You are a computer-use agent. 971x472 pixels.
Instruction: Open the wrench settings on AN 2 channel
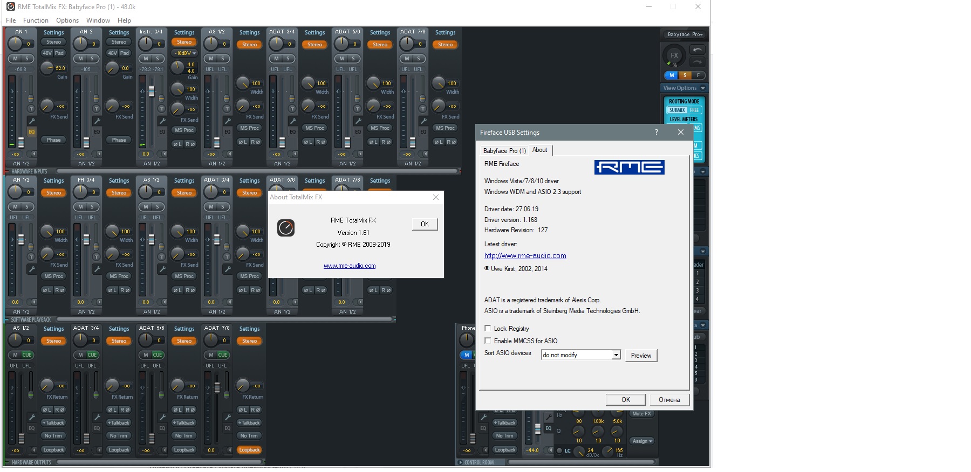pyautogui.click(x=97, y=121)
